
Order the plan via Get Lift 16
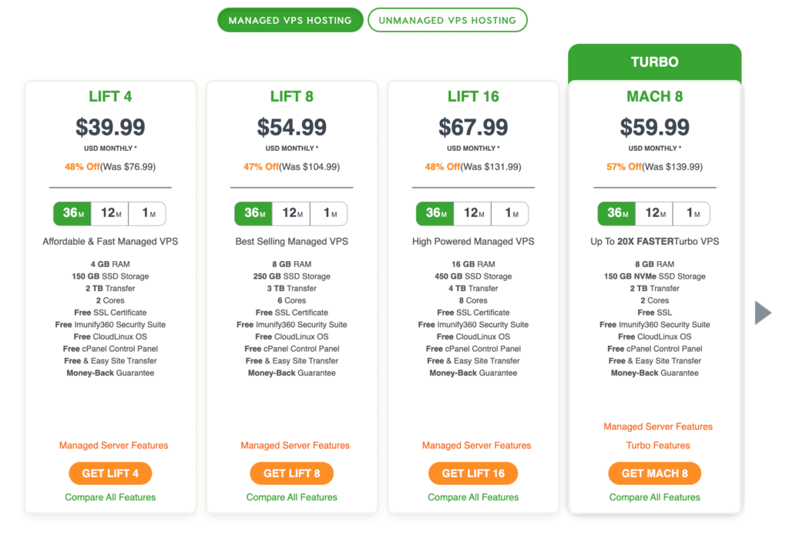coord(473,473)
